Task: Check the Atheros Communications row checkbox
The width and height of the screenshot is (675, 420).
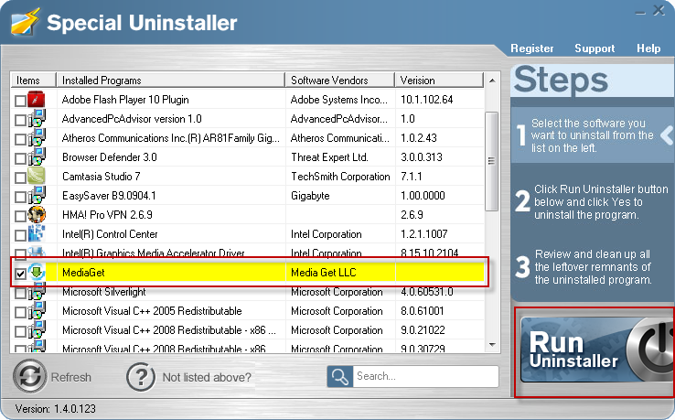Action: tap(20, 140)
